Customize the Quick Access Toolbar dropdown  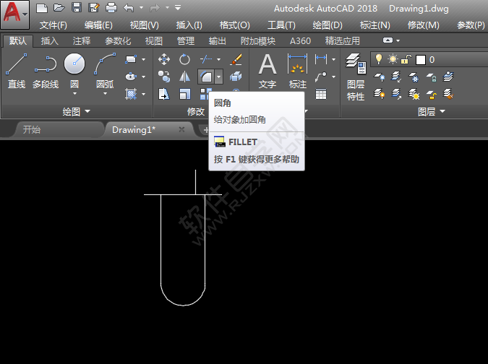(178, 7)
